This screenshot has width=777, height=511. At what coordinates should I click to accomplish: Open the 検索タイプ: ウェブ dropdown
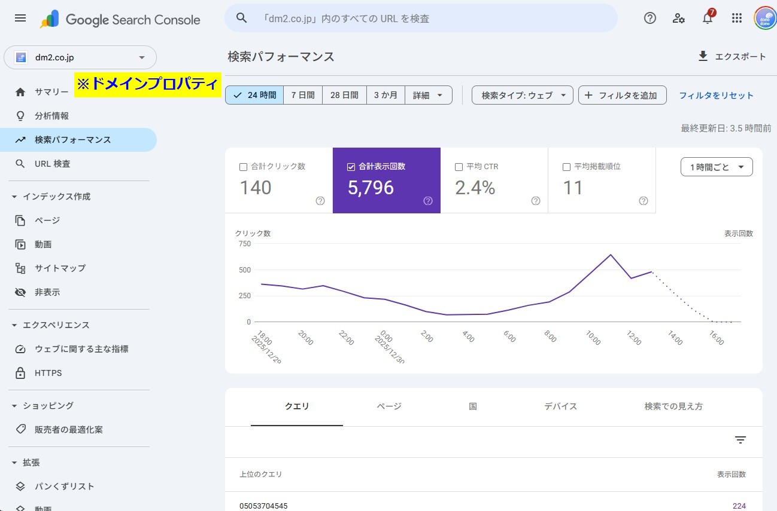click(x=522, y=94)
